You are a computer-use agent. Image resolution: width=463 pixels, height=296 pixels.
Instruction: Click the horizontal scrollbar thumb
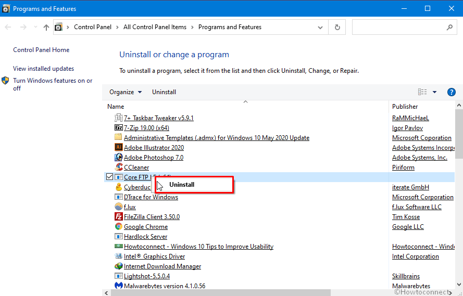221,292
